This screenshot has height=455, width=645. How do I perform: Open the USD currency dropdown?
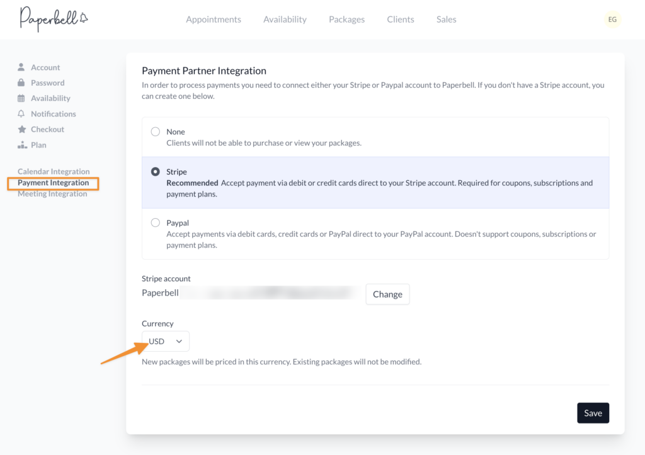165,342
